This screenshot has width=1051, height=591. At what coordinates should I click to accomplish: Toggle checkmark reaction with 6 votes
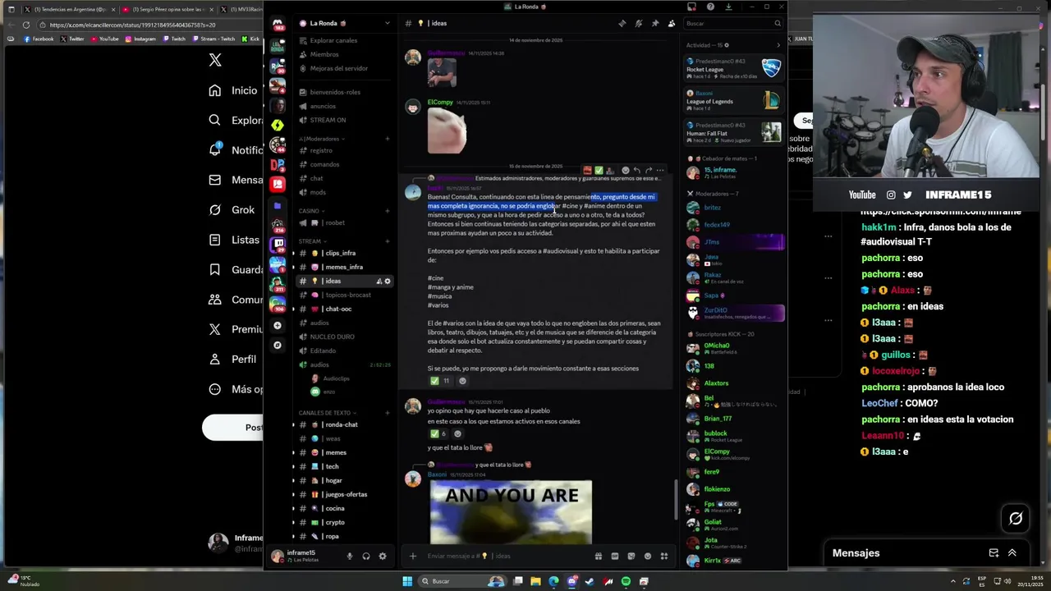click(x=438, y=433)
